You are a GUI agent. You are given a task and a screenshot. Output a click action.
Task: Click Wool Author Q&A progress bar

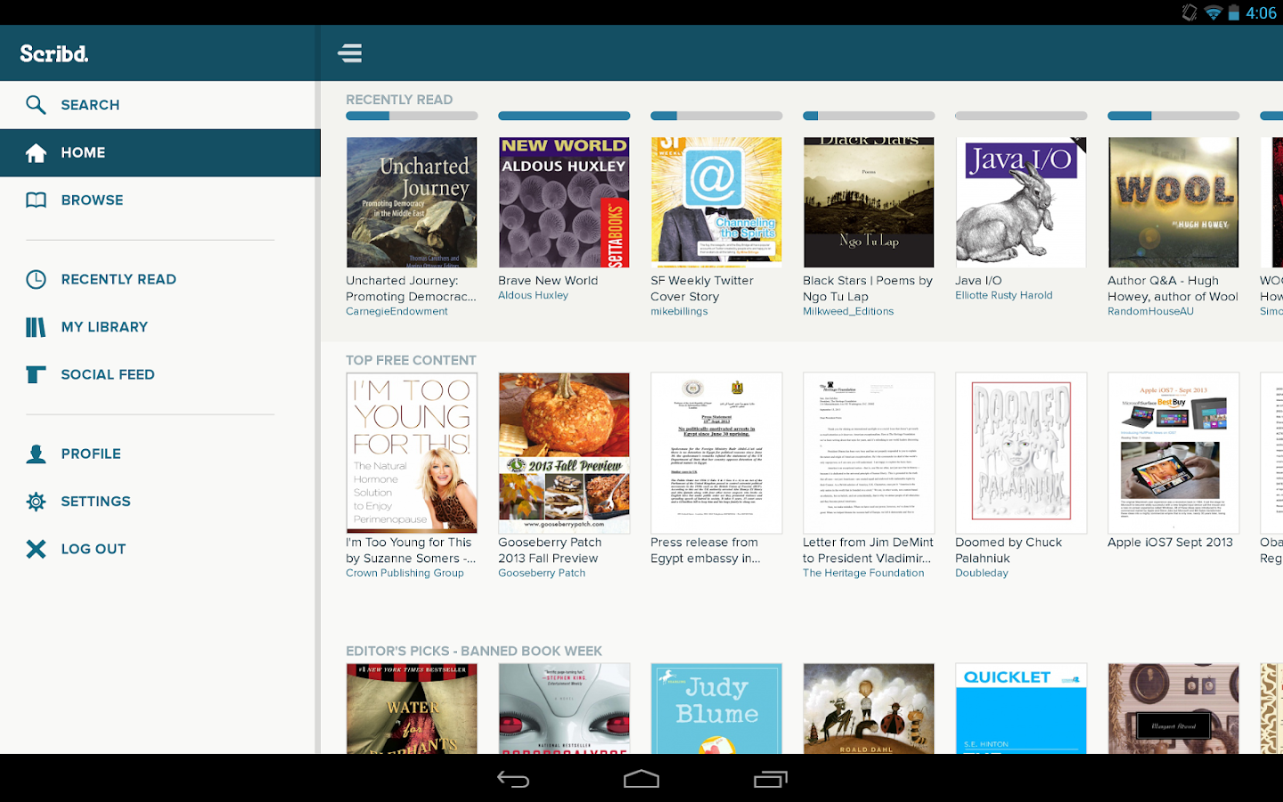point(1173,116)
